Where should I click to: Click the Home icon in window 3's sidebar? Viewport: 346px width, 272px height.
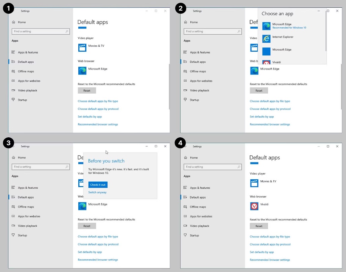tap(13, 157)
